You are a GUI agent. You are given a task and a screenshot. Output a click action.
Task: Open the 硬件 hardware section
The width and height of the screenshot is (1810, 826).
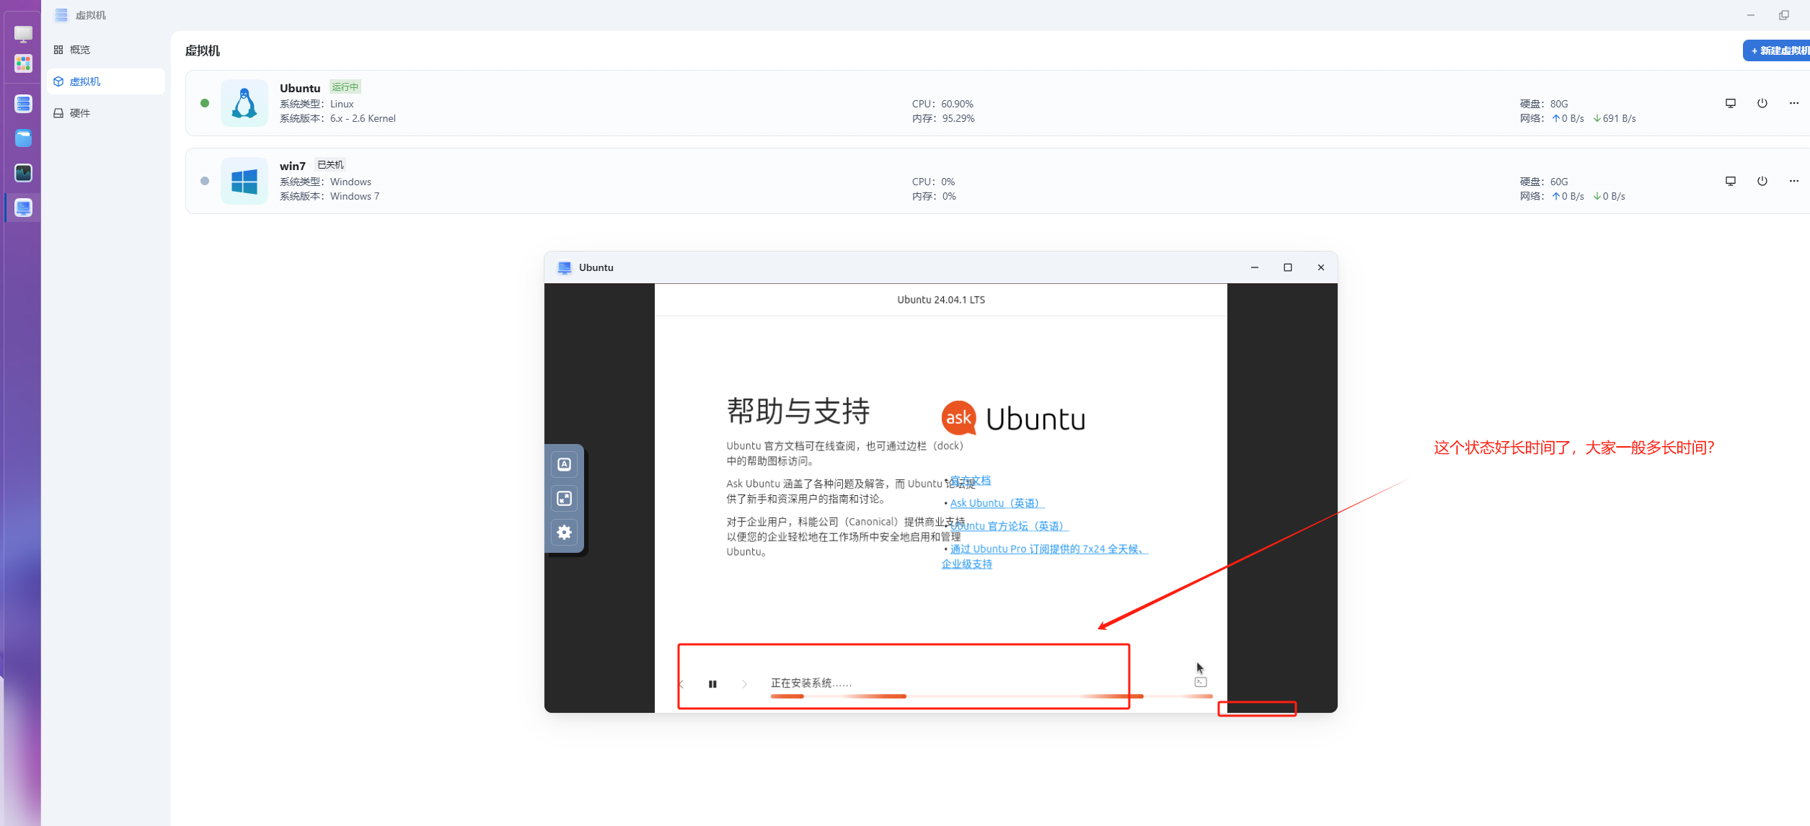click(x=106, y=113)
